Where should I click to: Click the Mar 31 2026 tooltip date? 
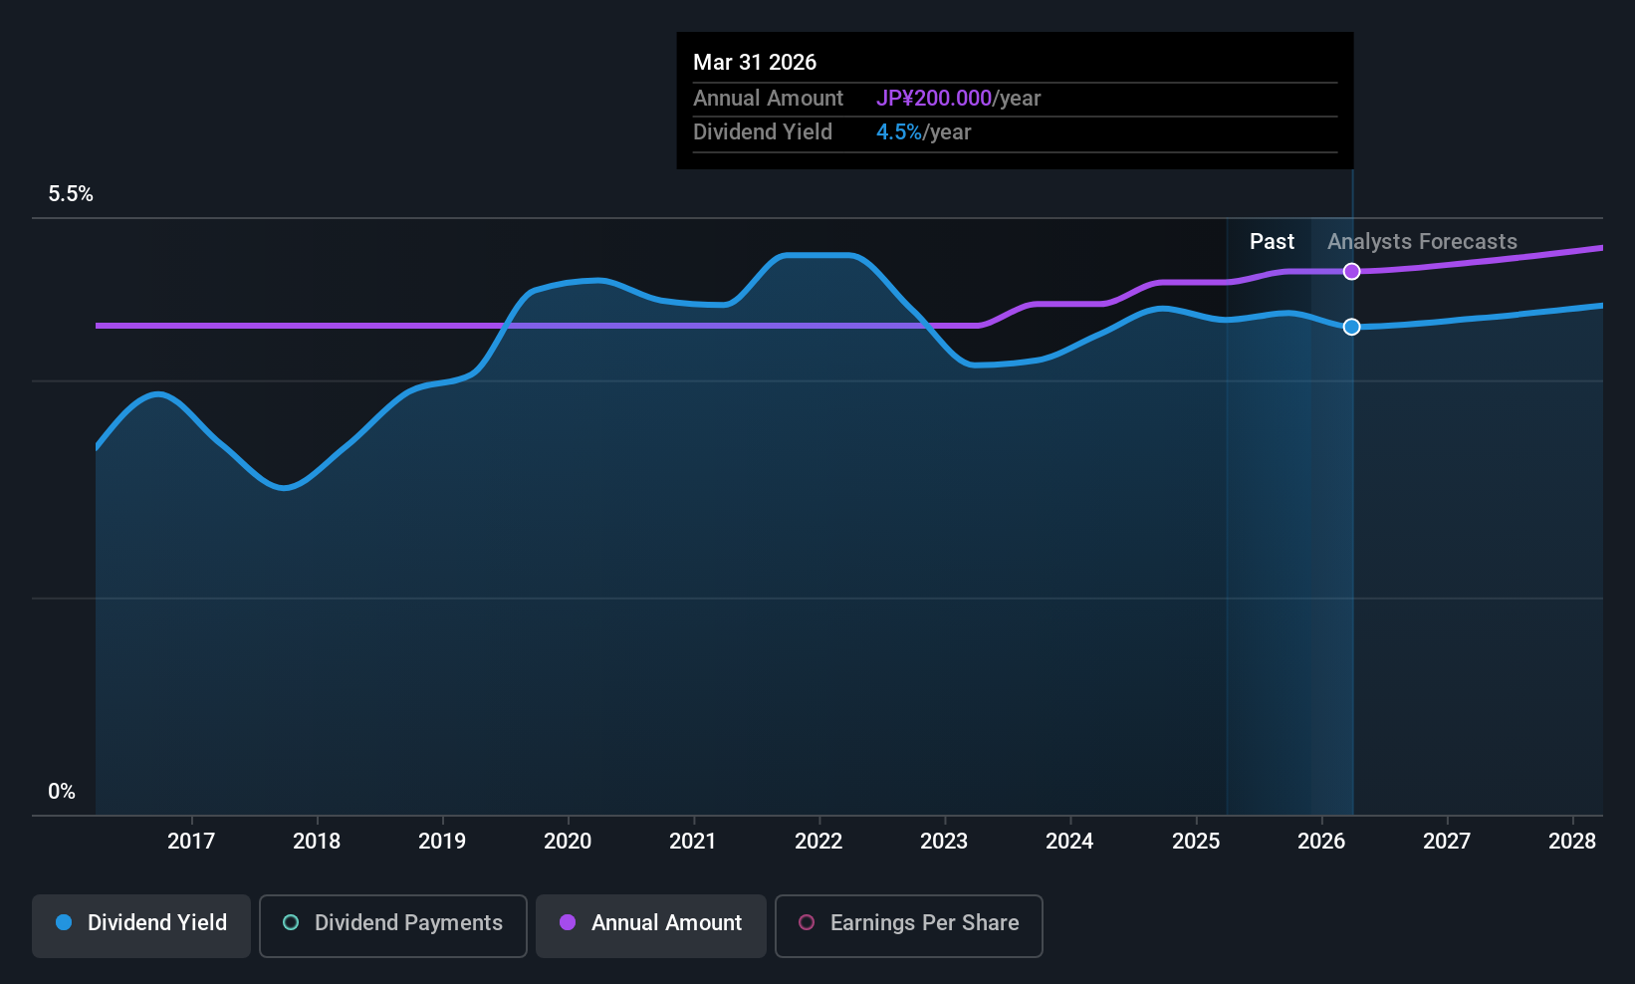[755, 63]
